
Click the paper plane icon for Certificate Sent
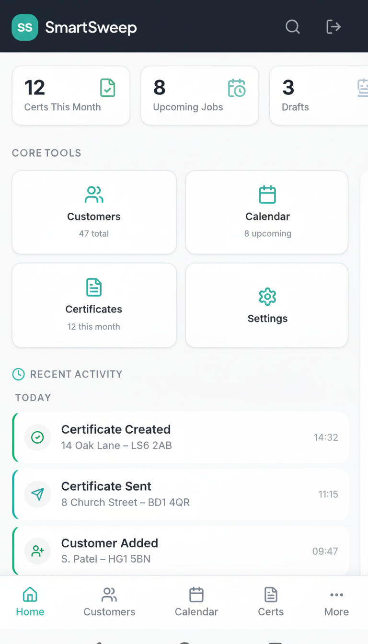pyautogui.click(x=37, y=494)
